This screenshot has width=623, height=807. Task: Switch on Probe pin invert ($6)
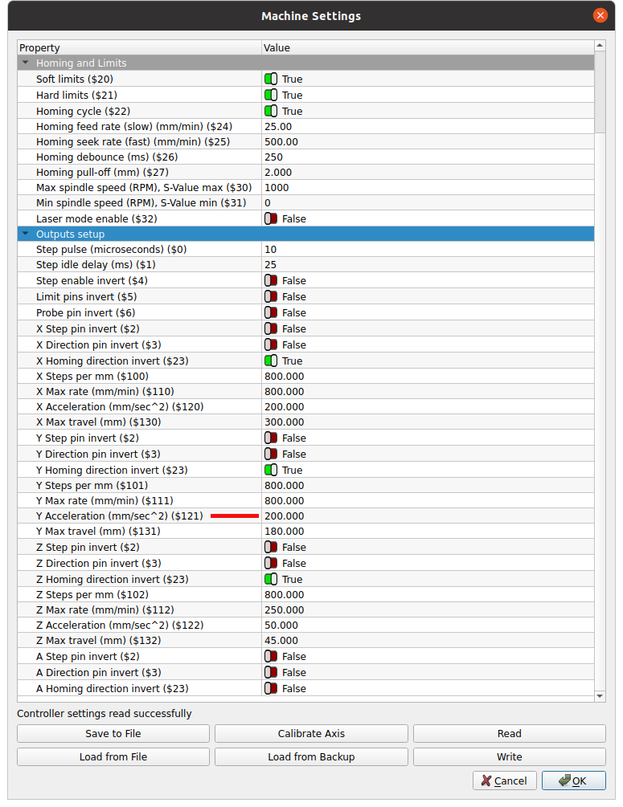click(271, 313)
